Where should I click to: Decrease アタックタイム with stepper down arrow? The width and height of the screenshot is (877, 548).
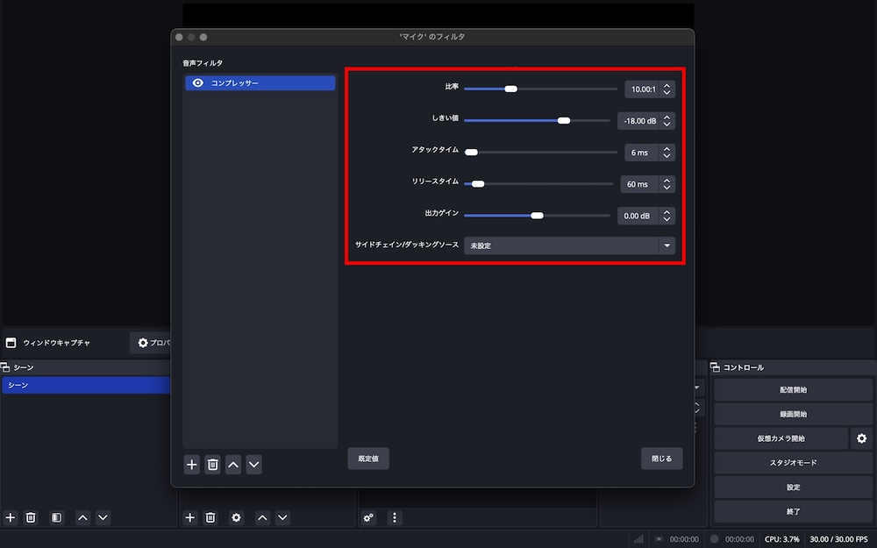tap(667, 156)
